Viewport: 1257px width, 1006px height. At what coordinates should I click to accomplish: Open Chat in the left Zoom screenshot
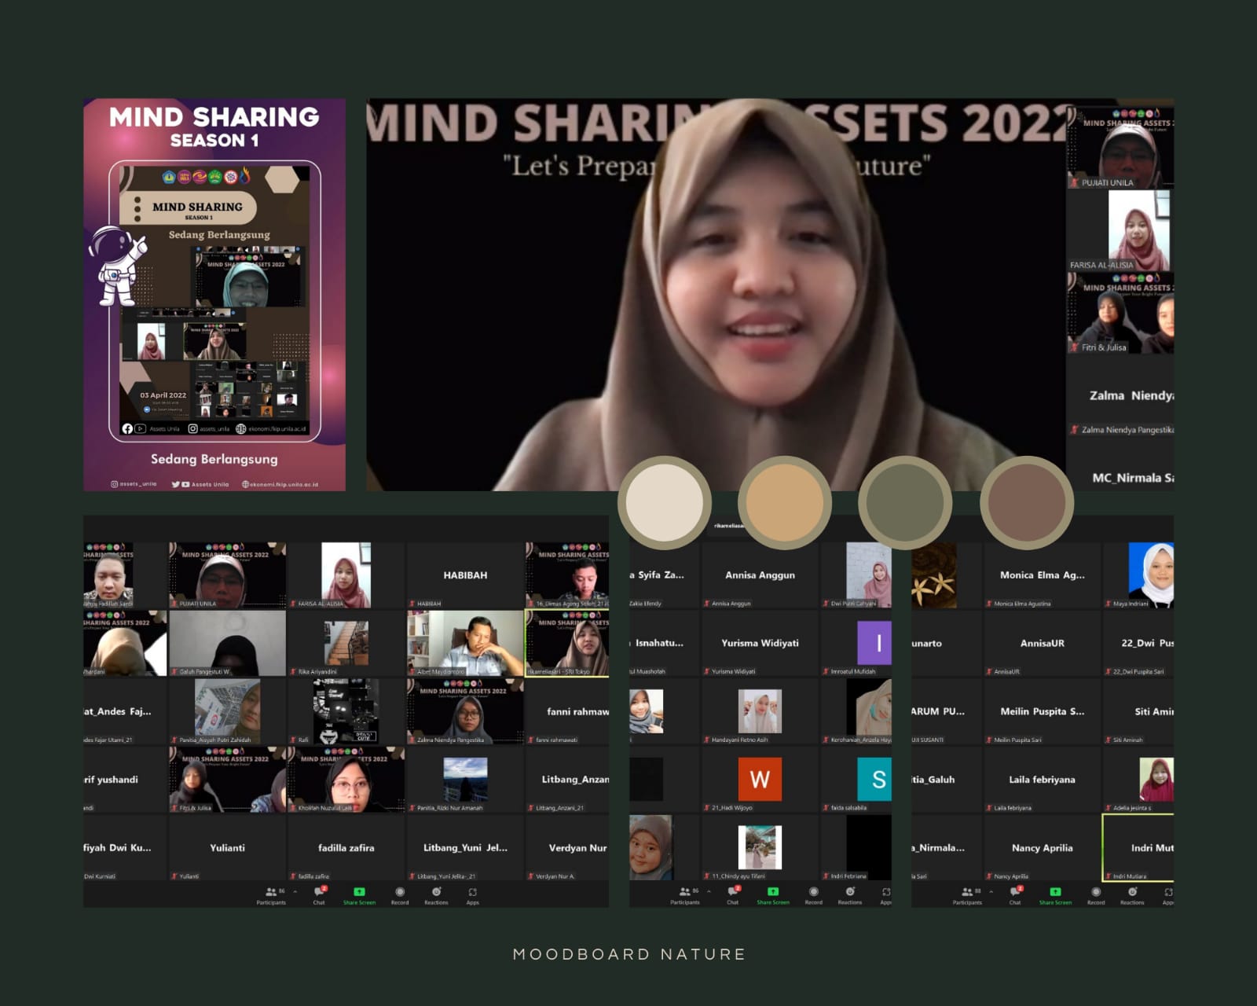point(319,896)
